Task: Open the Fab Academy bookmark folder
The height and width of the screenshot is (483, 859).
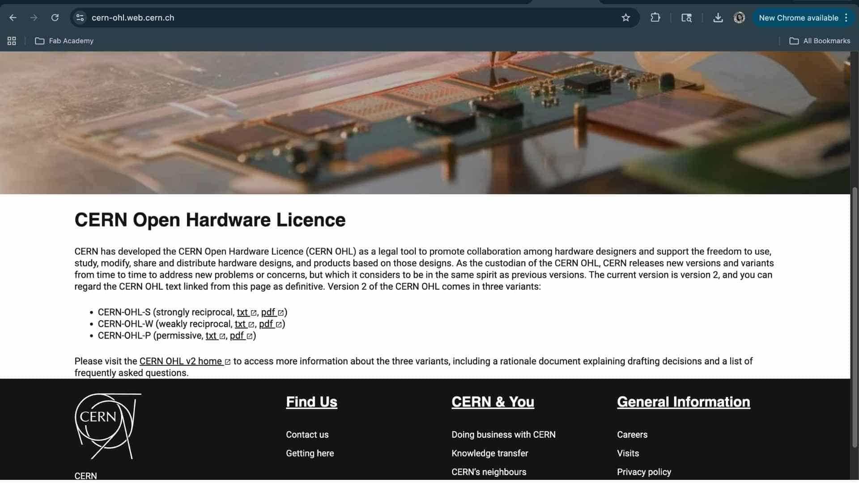Action: coord(64,41)
